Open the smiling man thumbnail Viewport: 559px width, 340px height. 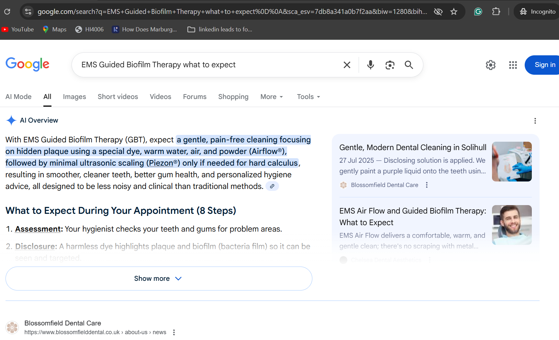(x=512, y=225)
